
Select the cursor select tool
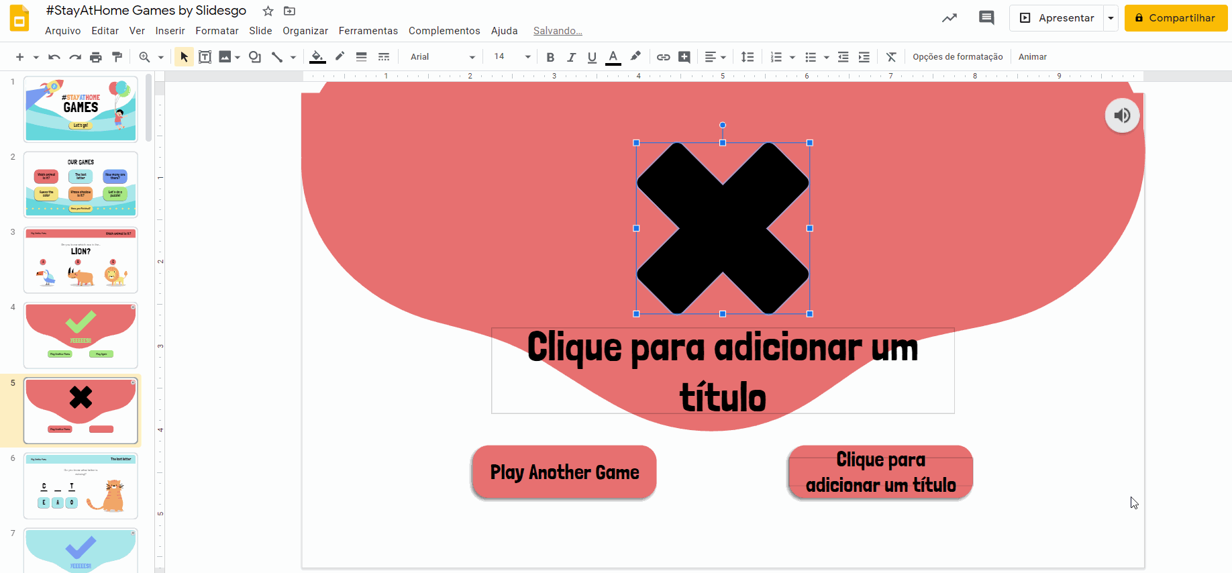[x=184, y=57]
